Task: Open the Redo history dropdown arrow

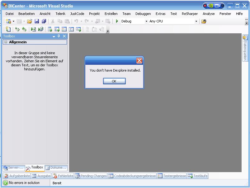Action: 92,21
